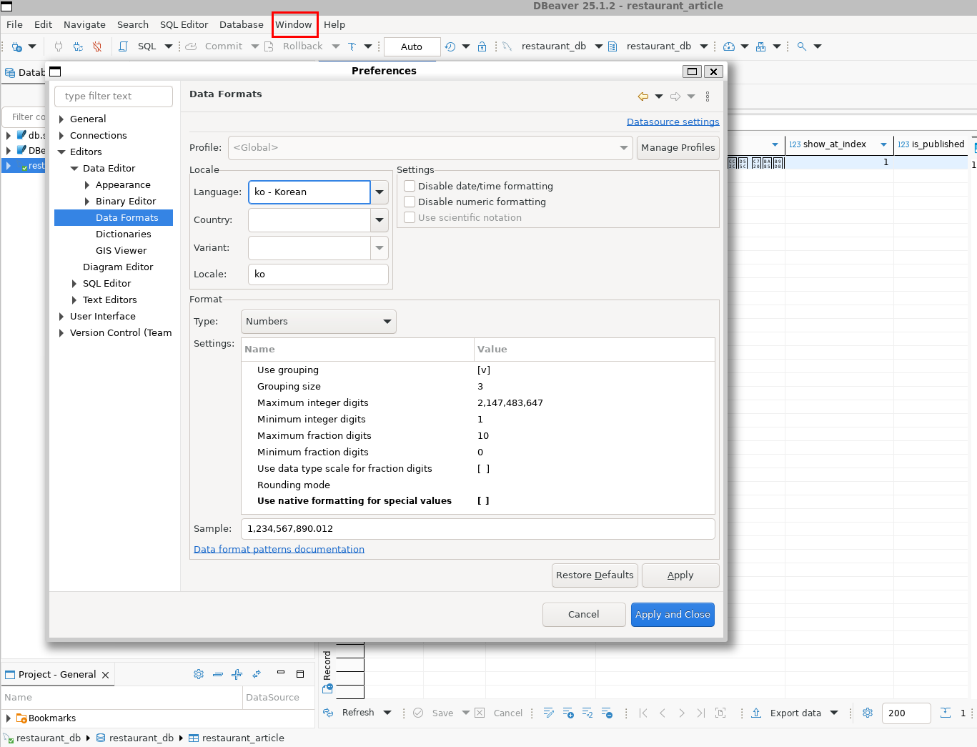This screenshot has width=977, height=747.
Task: Click the Preferences forward arrow icon
Action: (675, 97)
